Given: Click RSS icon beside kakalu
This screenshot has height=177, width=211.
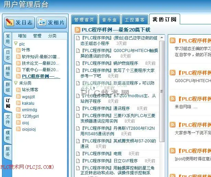Looking at the screenshot, I should [x=18, y=103].
